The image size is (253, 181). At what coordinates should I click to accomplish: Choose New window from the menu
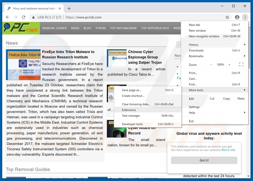click(215, 30)
